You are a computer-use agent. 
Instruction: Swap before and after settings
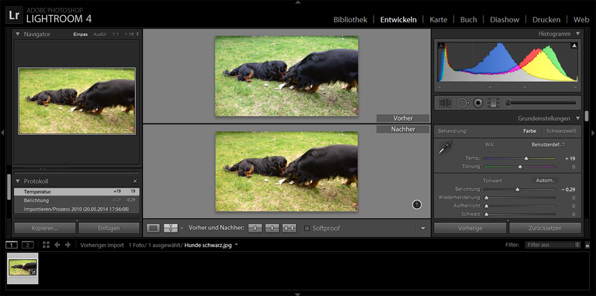coord(289,228)
